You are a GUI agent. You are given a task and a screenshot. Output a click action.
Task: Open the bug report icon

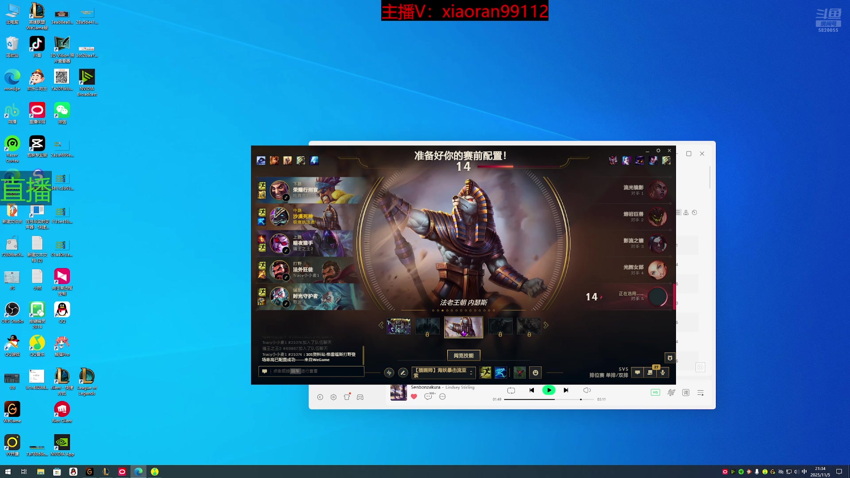[669, 358]
